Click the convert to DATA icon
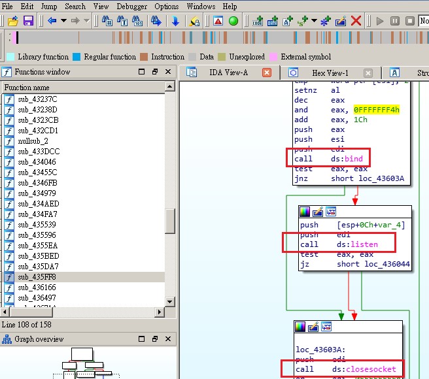429x379 pixels. (x=273, y=21)
